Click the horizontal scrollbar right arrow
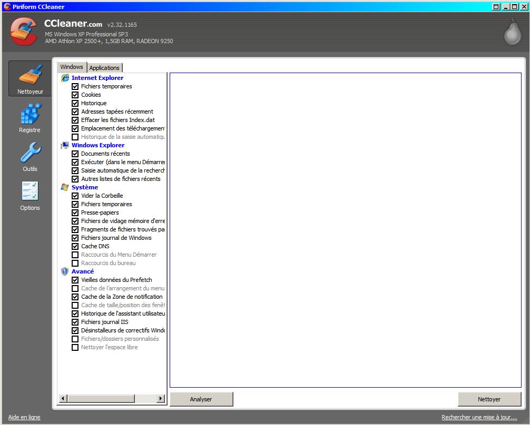 click(x=161, y=399)
